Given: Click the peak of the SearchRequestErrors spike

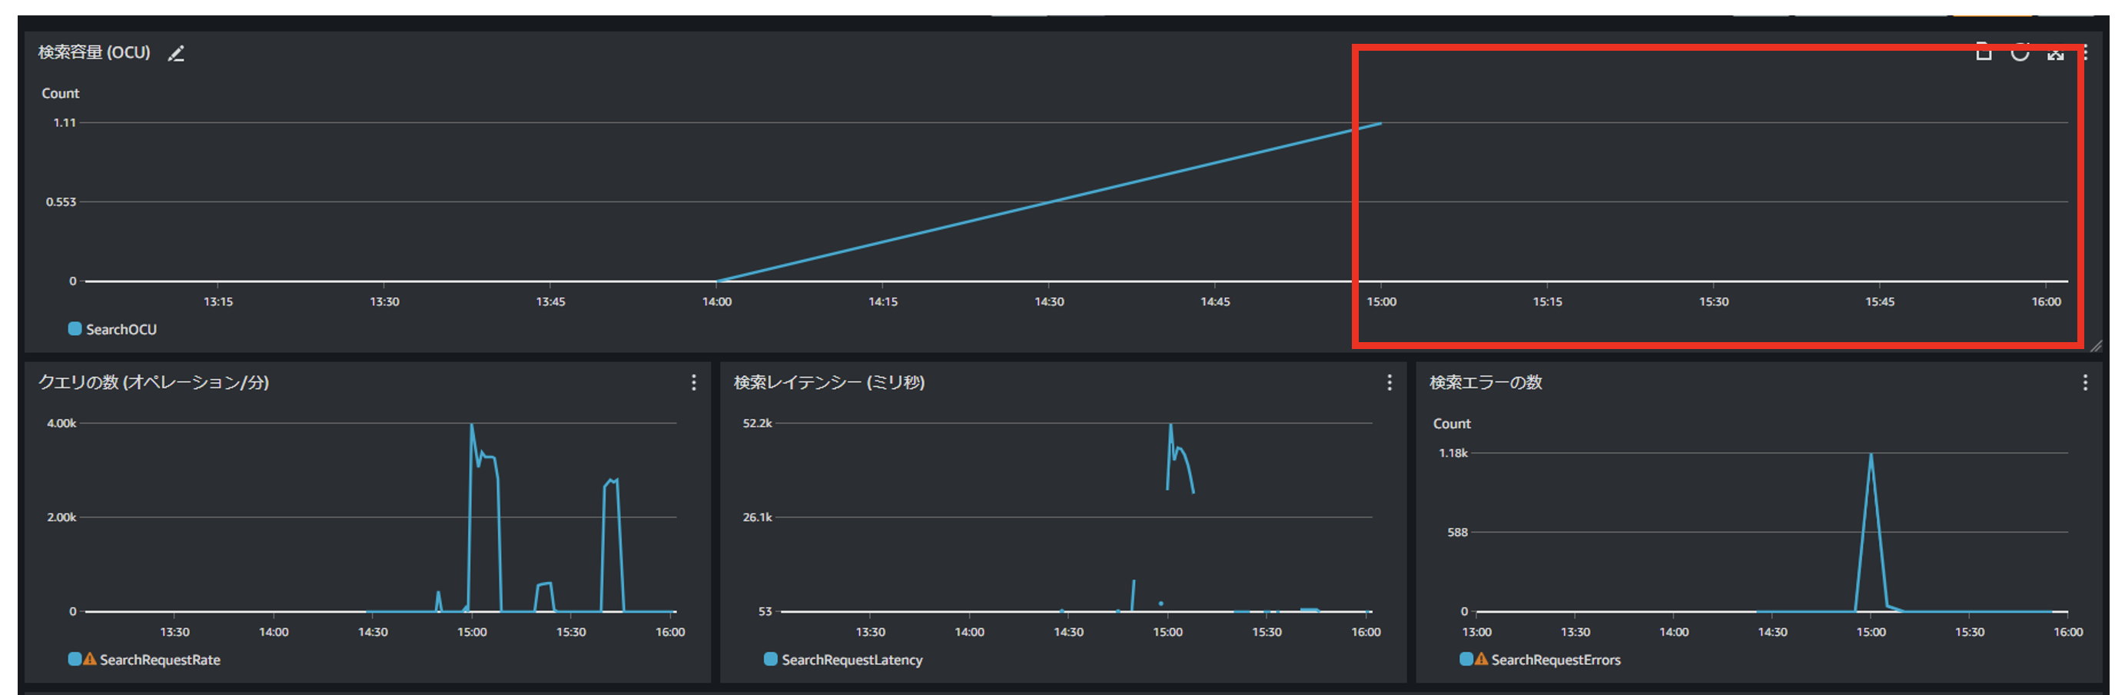Looking at the screenshot, I should point(1871,454).
